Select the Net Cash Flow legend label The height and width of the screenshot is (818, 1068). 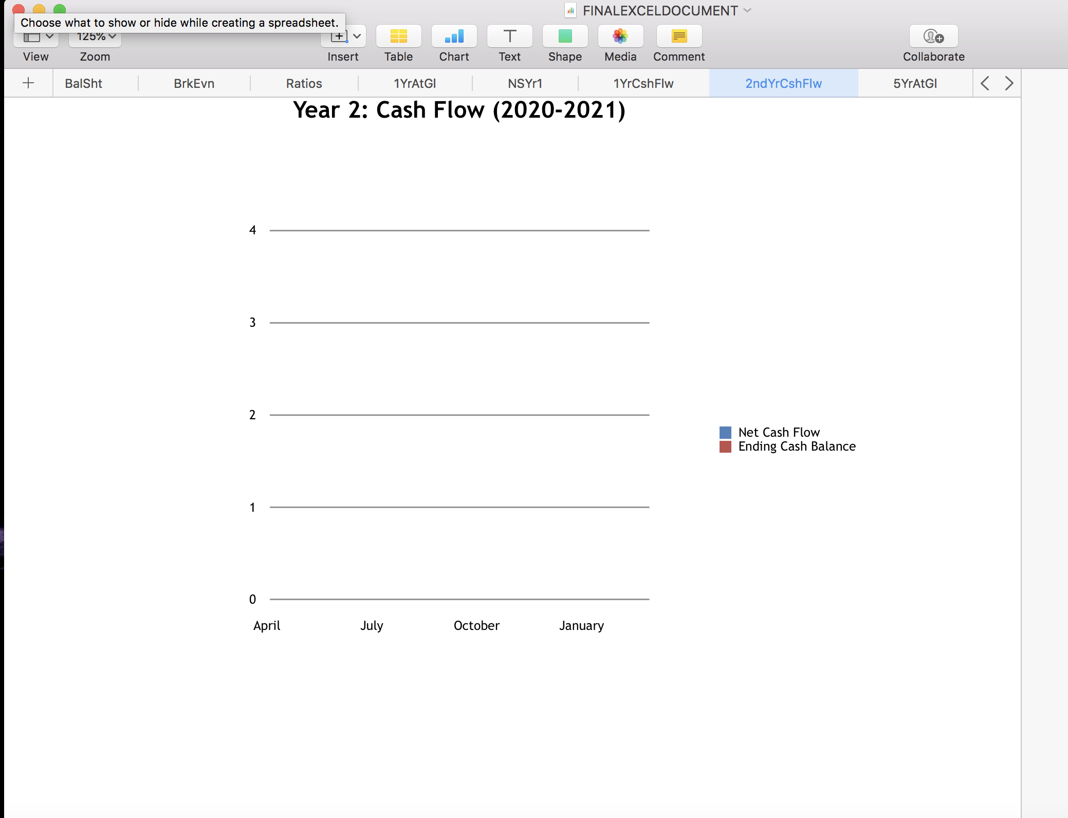click(x=779, y=433)
